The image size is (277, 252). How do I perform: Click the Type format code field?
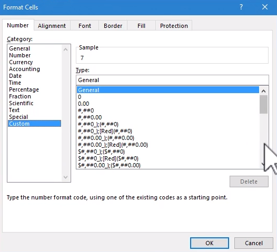pos(172,80)
